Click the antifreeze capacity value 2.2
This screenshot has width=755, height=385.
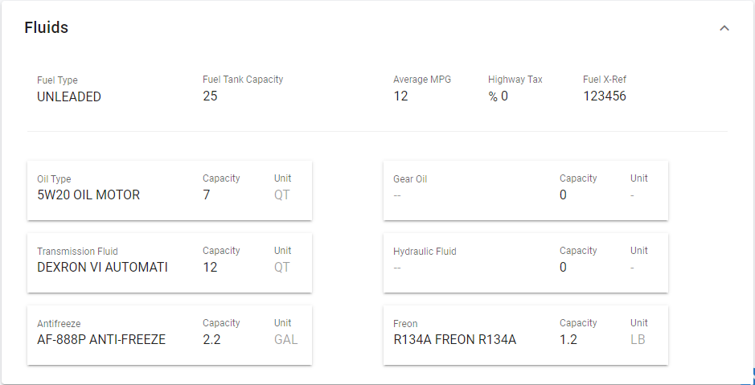pyautogui.click(x=211, y=340)
